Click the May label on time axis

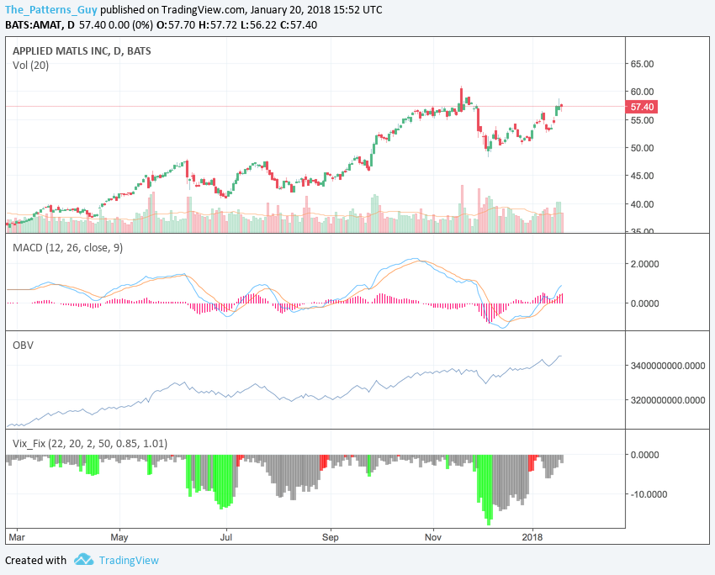(119, 537)
